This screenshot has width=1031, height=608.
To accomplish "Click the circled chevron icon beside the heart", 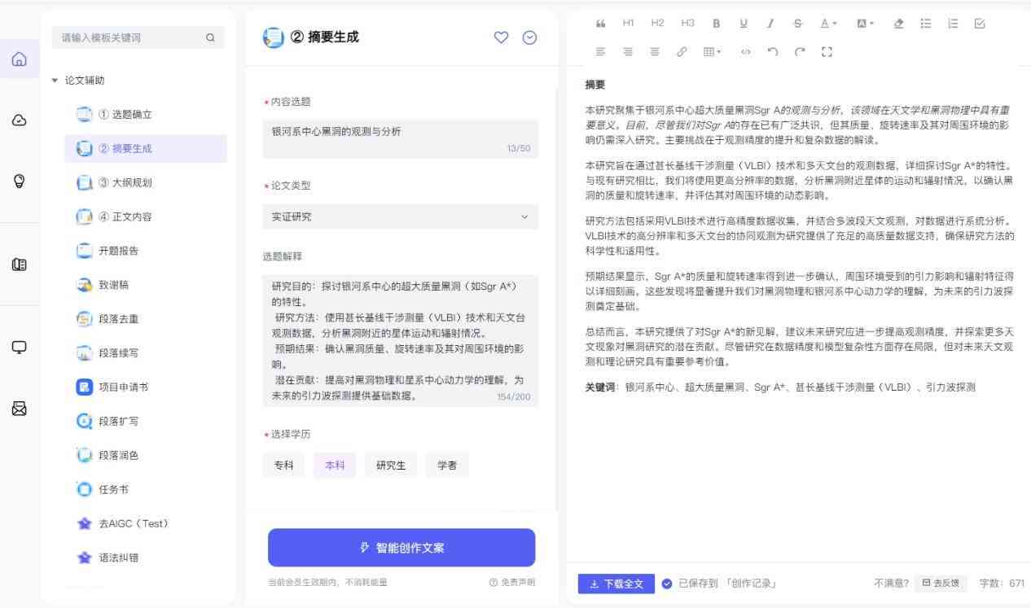I will pos(530,37).
